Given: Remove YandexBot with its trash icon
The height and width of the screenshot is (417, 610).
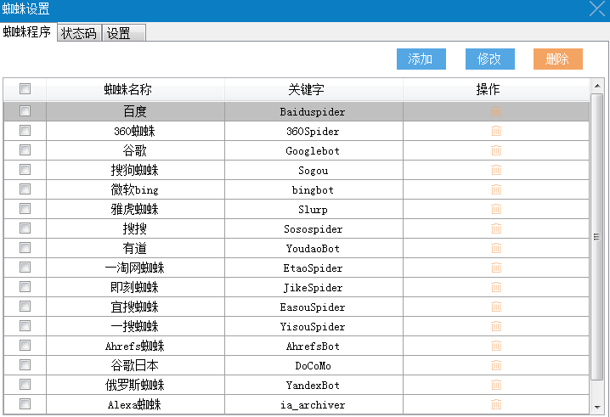Looking at the screenshot, I should click(496, 385).
